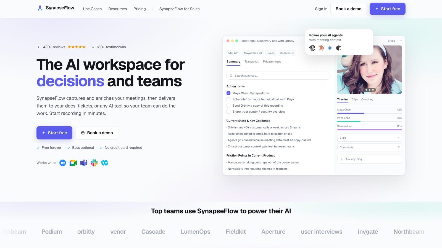Screen dimensions: 442x248
Task: Open the Webex integration icon
Action: click(105, 163)
